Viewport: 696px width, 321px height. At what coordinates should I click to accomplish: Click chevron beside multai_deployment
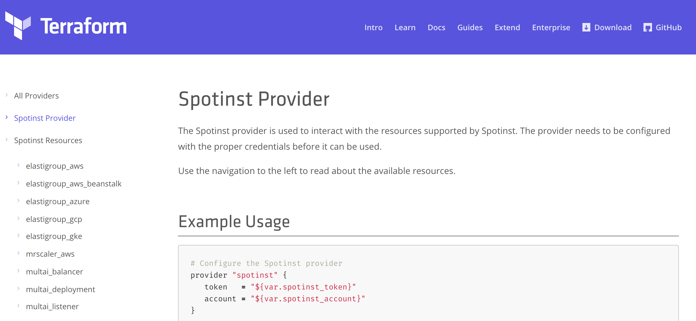point(18,289)
